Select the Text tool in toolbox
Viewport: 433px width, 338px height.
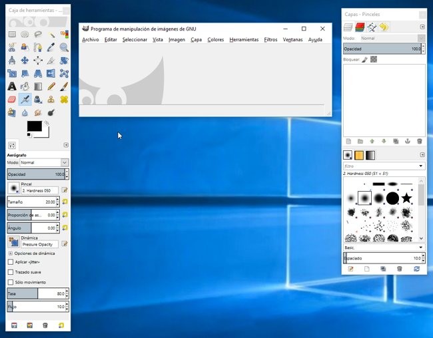click(x=12, y=86)
